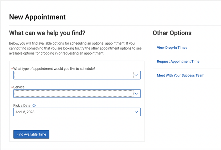Click the scheduling instructions paragraph
The width and height of the screenshot is (221, 150).
(72, 48)
